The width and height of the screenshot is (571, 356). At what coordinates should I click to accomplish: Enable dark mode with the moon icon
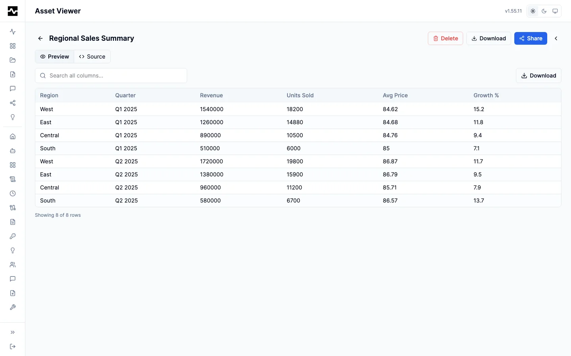[544, 11]
